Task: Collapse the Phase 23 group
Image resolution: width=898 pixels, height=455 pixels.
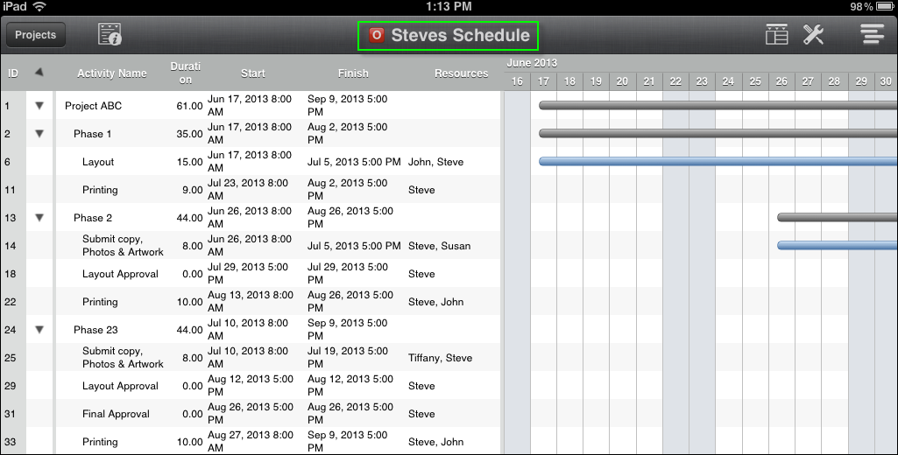Action: [x=39, y=330]
